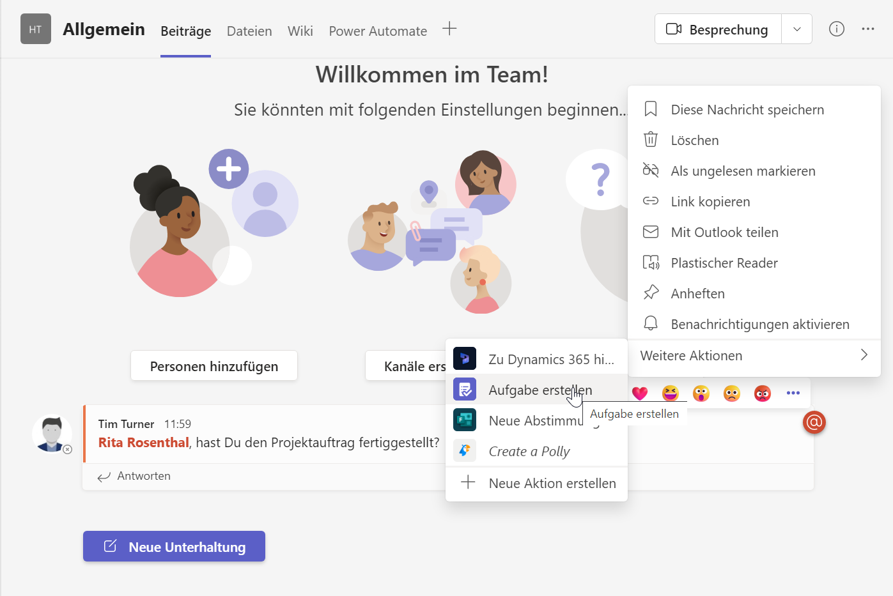Add a new tab with the plus icon
Viewport: 893px width, 596px height.
pos(449,29)
